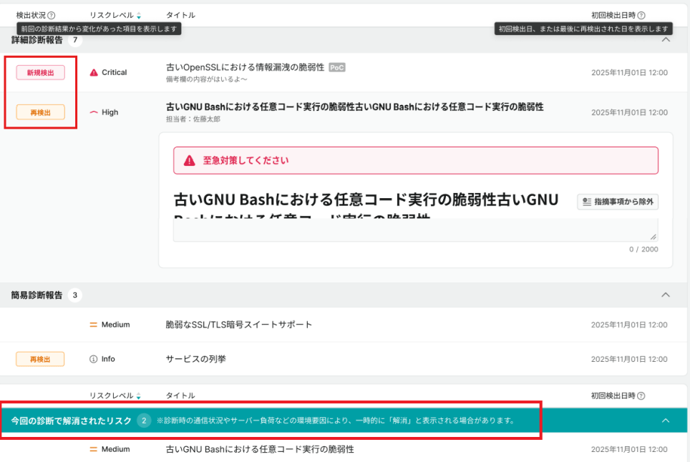Open 古いOpenSSLにおける情報漏洩の脆弱性 title
This screenshot has width=690, height=462.
click(245, 67)
